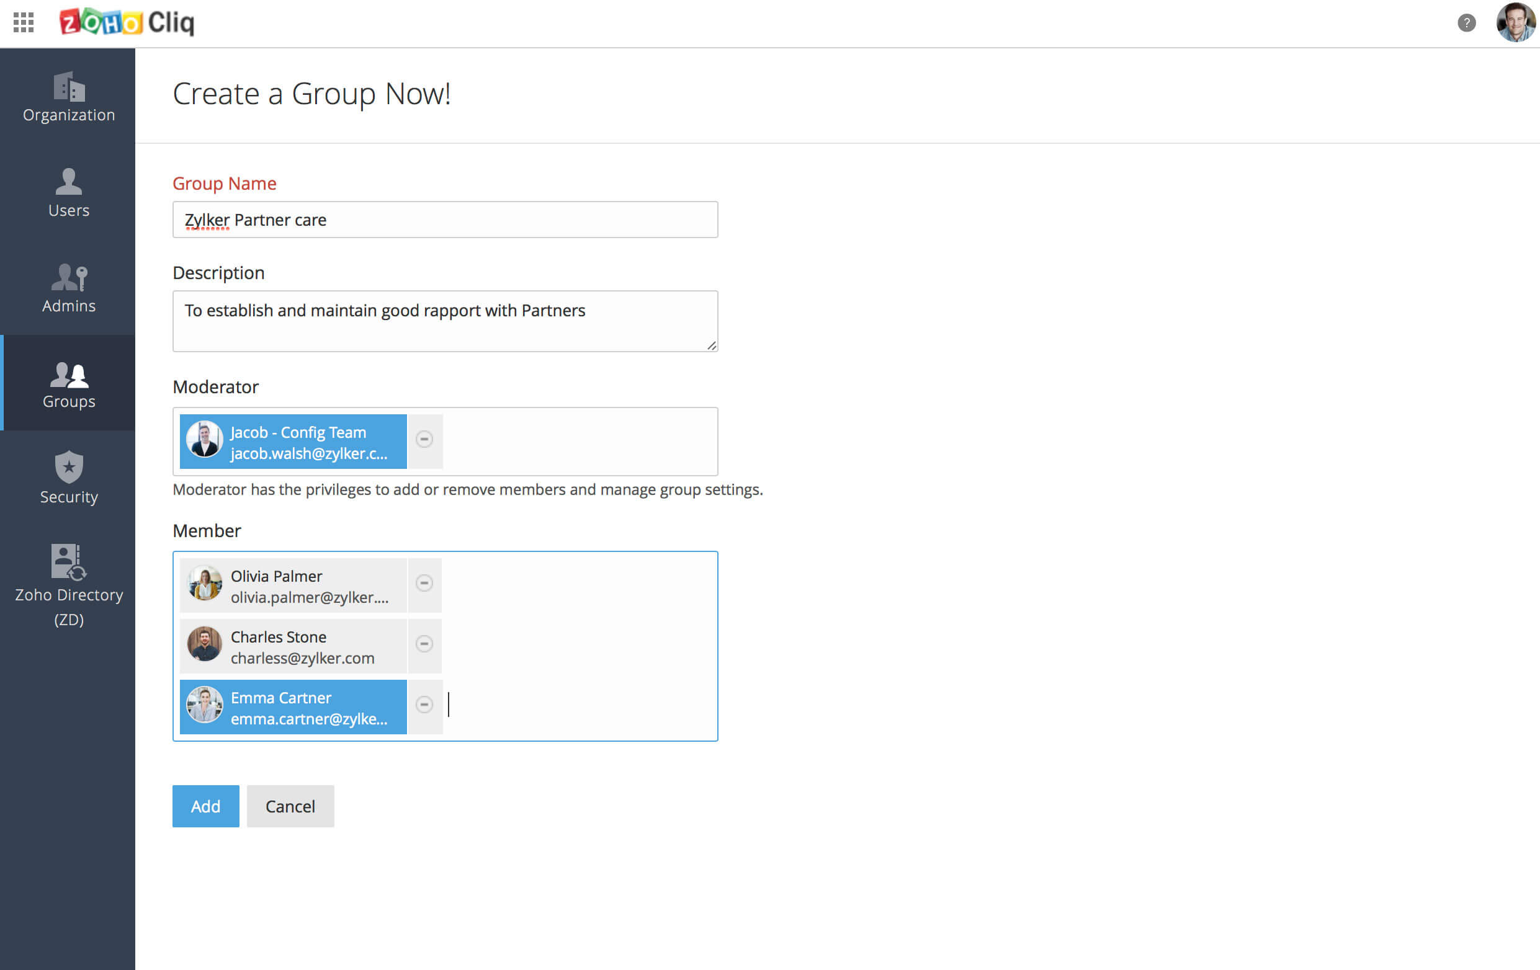Select the Groups tab in sidebar

68,384
